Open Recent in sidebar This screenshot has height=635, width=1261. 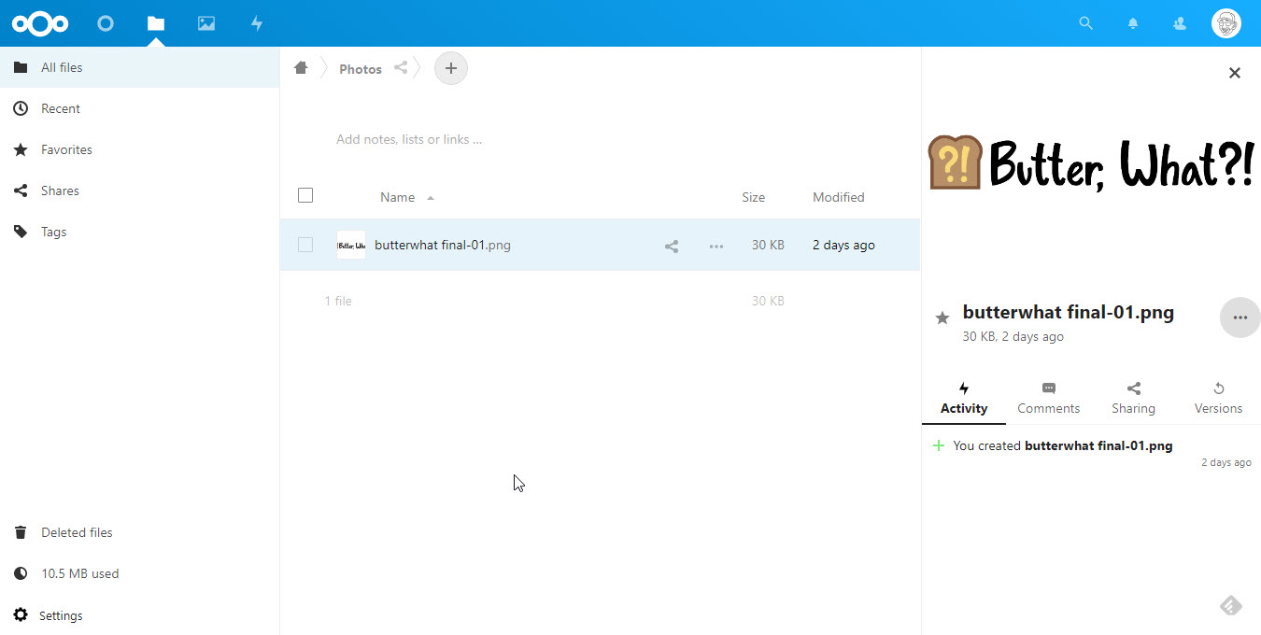coord(139,108)
